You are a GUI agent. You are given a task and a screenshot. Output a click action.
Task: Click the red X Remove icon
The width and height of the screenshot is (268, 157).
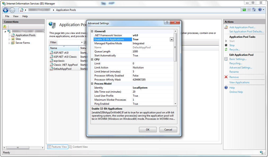pyautogui.click(x=226, y=77)
